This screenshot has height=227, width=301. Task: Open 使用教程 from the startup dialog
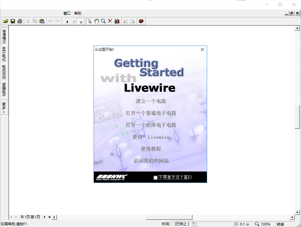click(x=150, y=149)
